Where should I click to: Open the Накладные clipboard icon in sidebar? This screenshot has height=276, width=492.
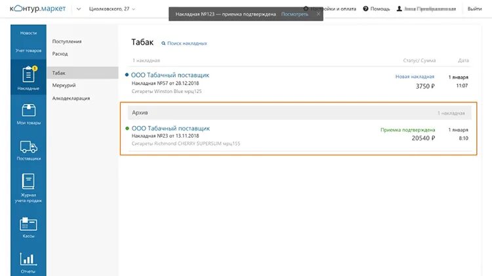pos(28,75)
